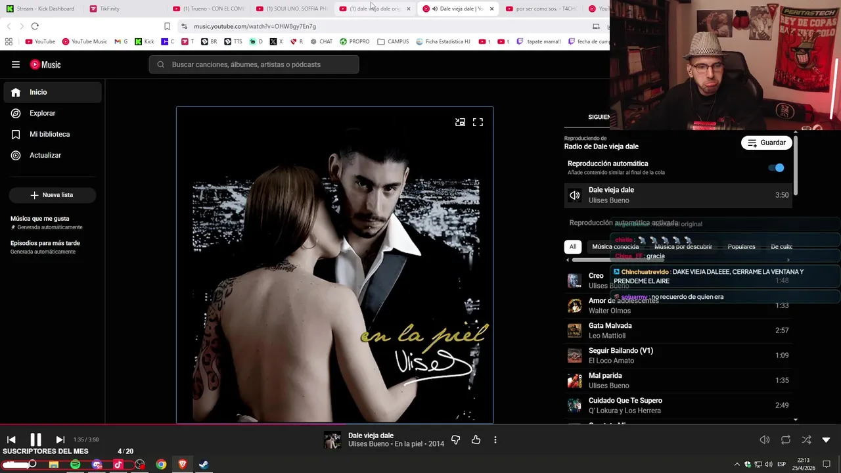Switch to SOUI UNO, SOFFIA tab

292,9
